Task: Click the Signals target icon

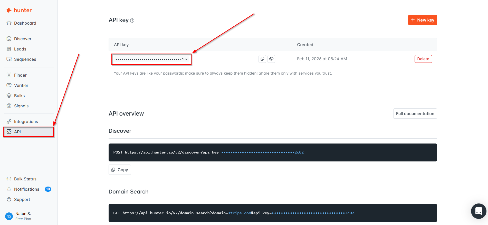Action: (x=9, y=106)
